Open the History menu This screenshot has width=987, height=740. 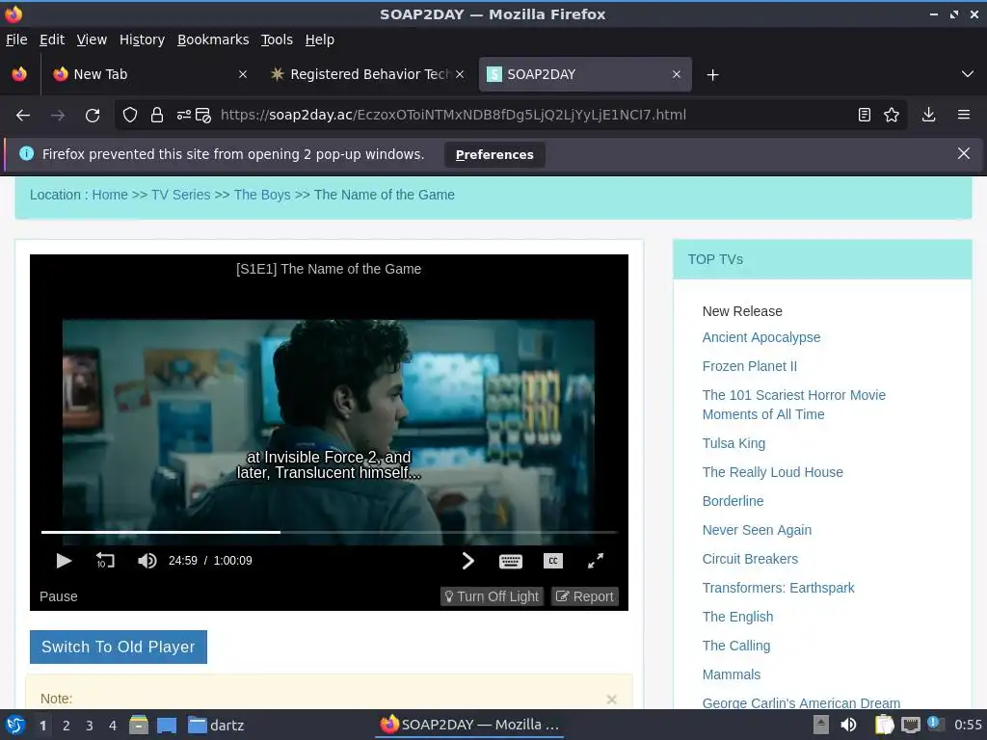(x=143, y=40)
